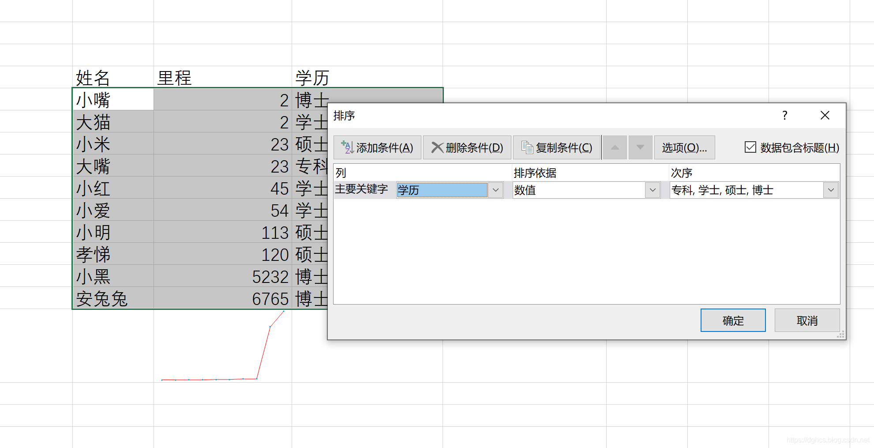Cancel the sort dialog with 取消
The width and height of the screenshot is (874, 448).
pos(807,320)
